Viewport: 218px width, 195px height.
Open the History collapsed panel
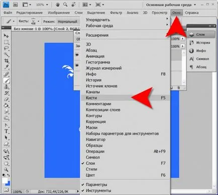[x=200, y=43]
